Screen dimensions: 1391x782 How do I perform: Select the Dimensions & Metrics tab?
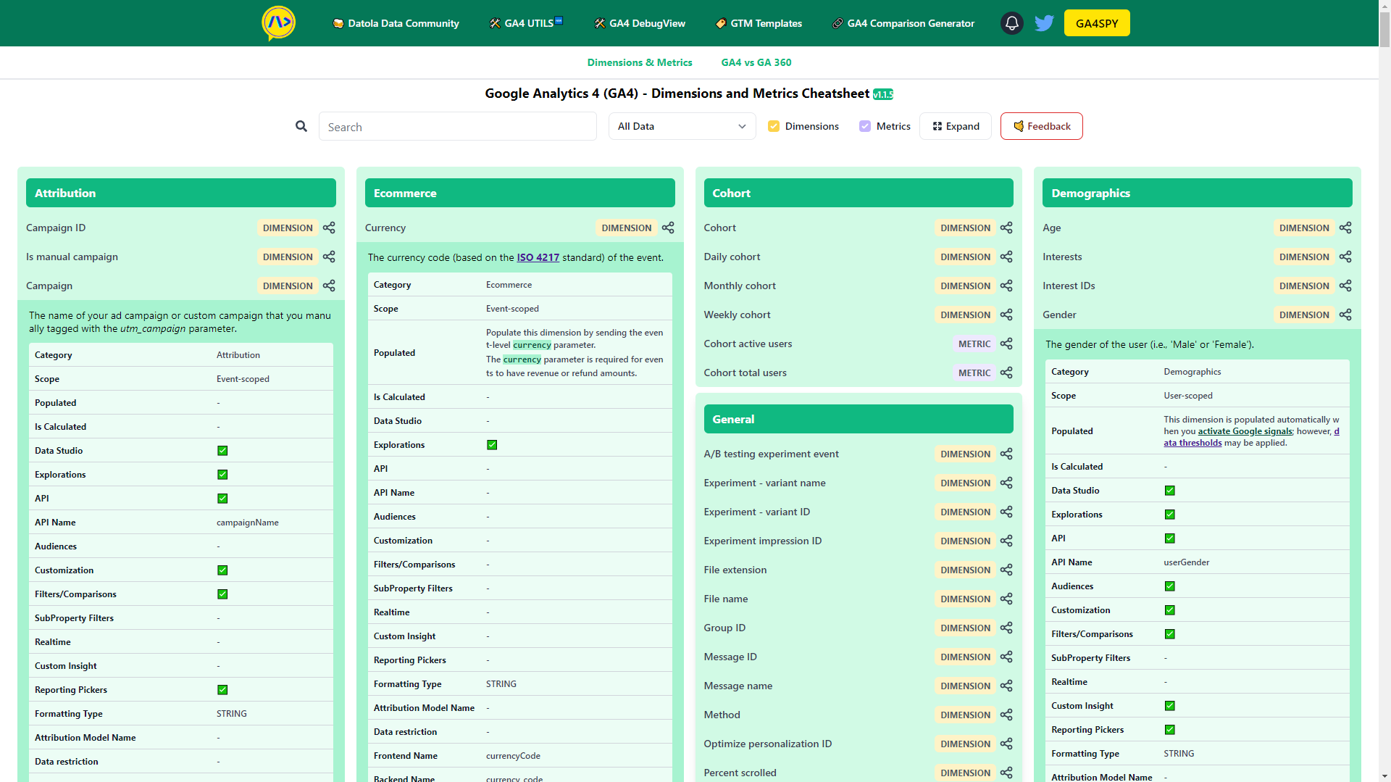[640, 62]
